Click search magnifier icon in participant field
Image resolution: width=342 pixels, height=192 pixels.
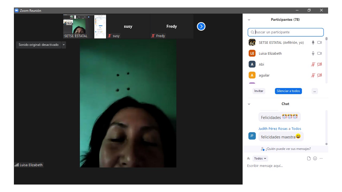click(x=252, y=32)
